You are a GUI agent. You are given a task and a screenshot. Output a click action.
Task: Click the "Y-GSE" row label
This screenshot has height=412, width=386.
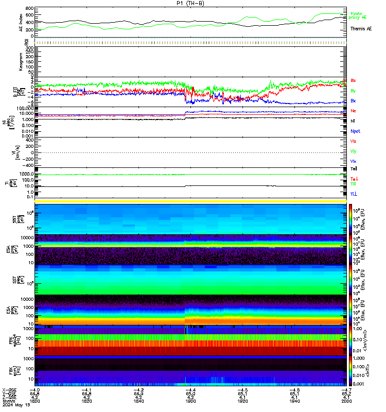(x=9, y=394)
